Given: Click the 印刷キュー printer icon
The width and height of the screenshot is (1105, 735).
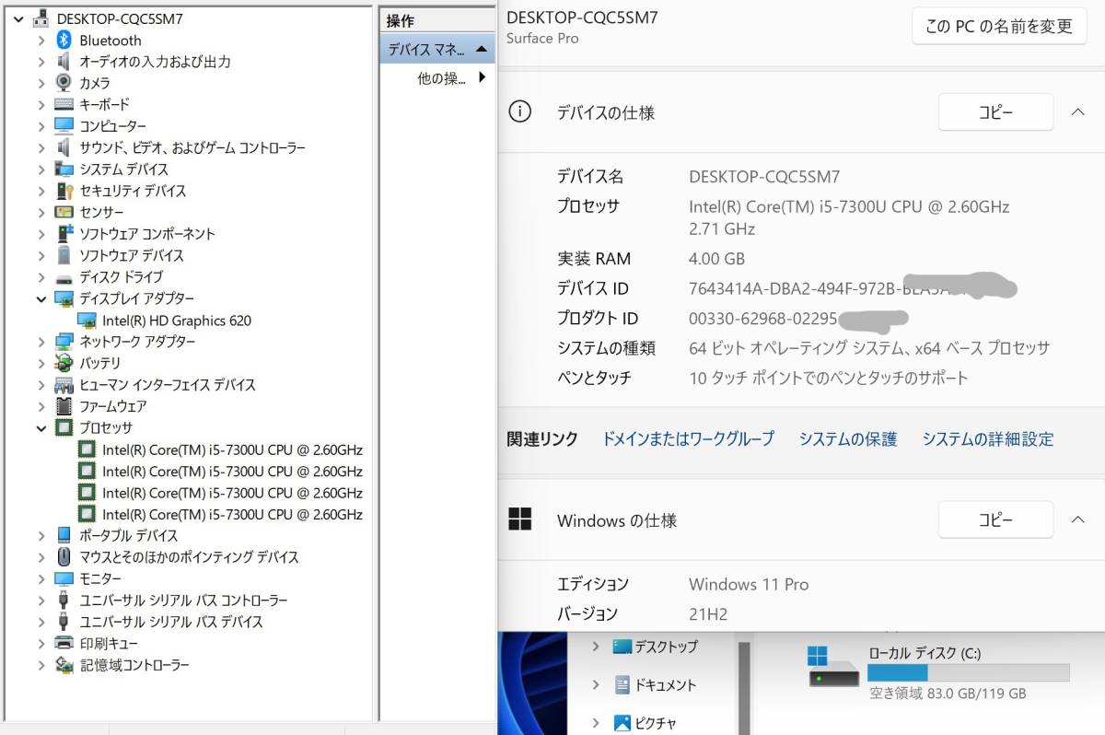Looking at the screenshot, I should pyautogui.click(x=64, y=643).
